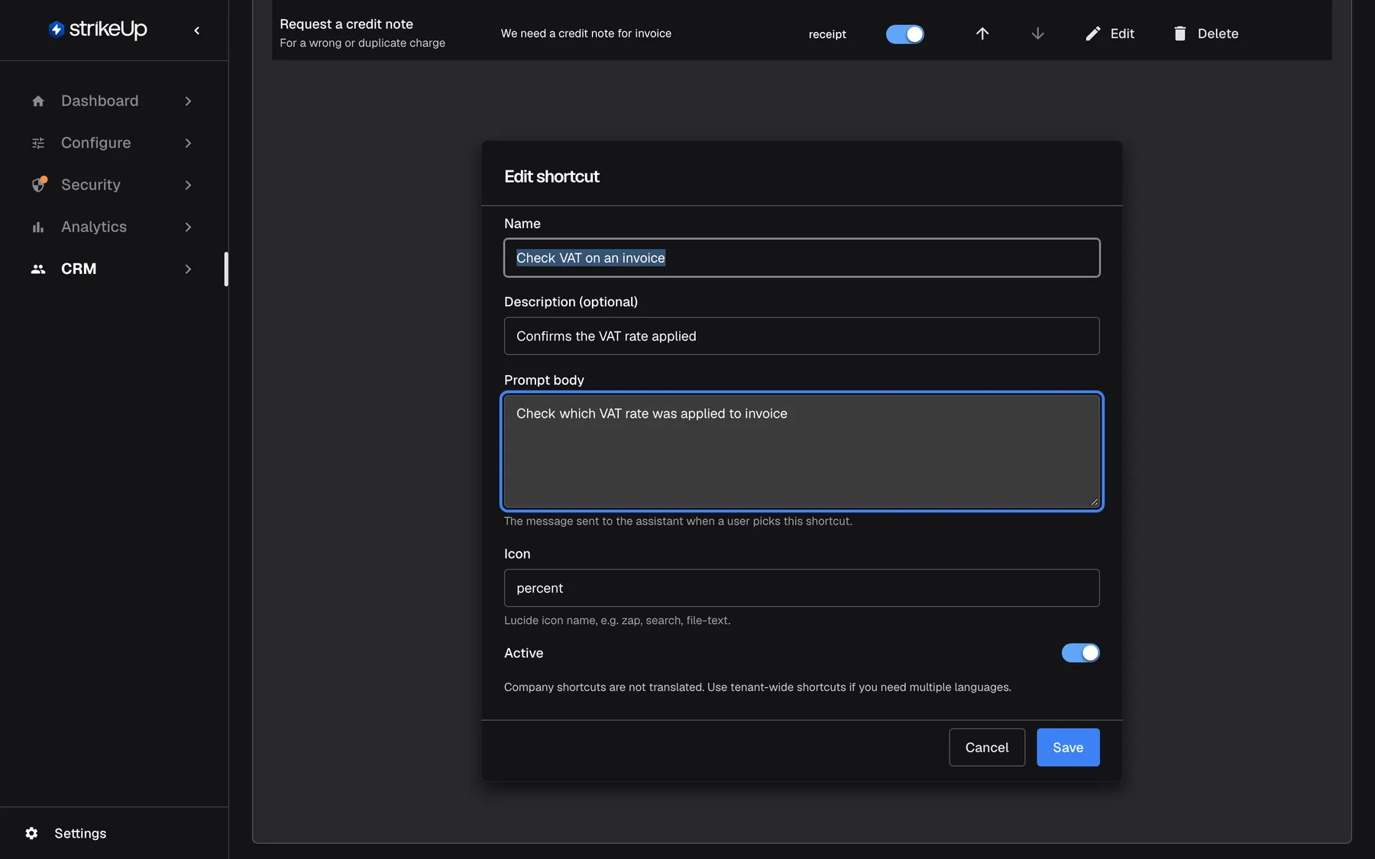Click 'We need a credit note for invoice'
This screenshot has height=859, width=1375.
point(586,34)
